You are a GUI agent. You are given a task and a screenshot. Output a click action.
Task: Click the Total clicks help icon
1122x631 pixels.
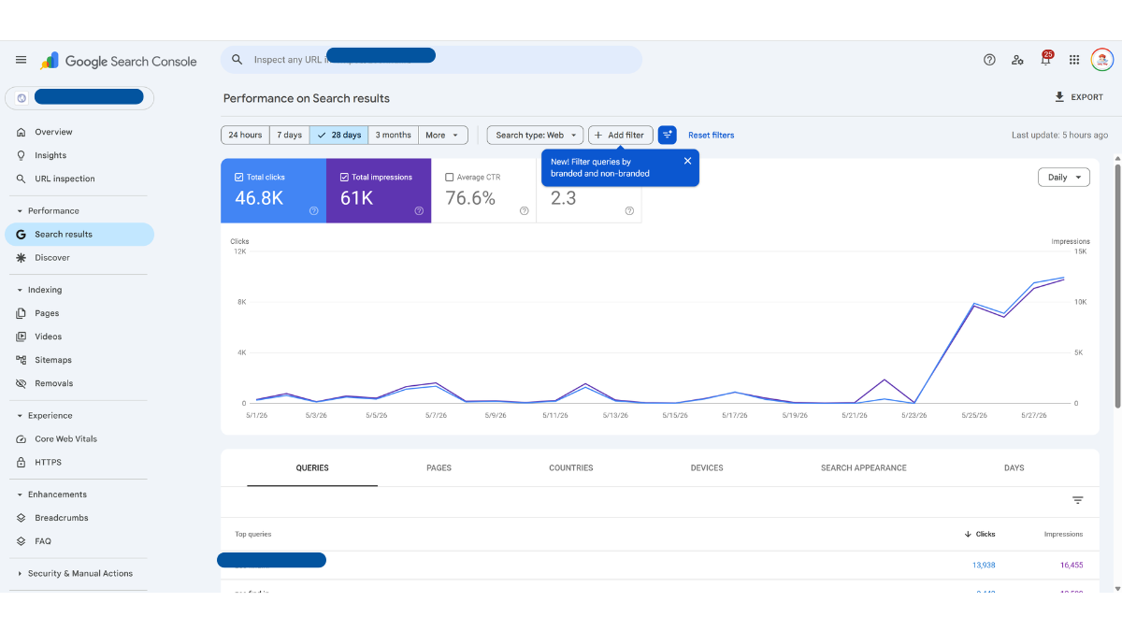point(313,211)
